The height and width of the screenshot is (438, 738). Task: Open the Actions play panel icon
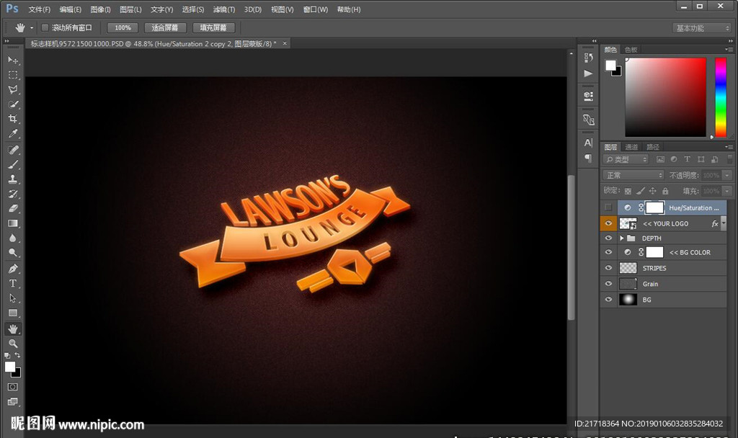[x=588, y=73]
